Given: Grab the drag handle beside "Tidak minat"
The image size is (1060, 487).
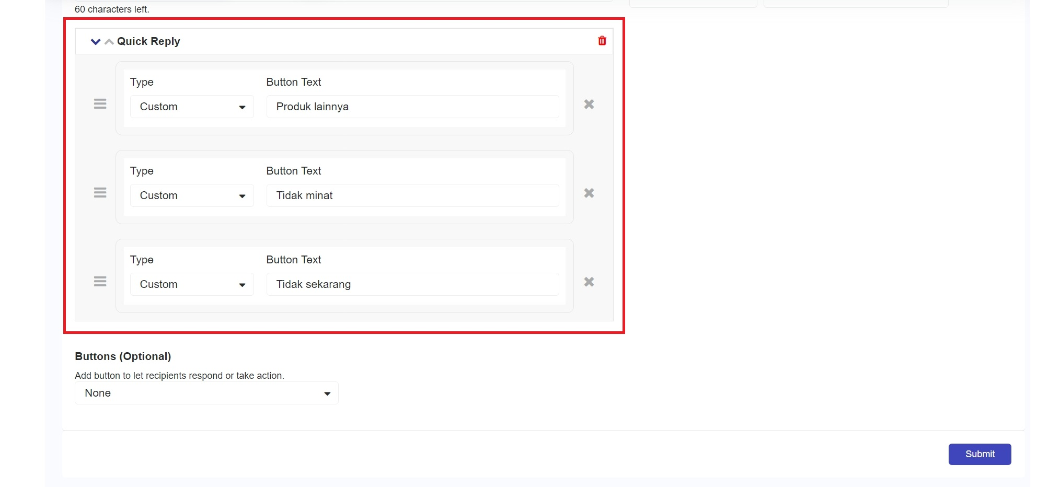Looking at the screenshot, I should click(x=100, y=193).
